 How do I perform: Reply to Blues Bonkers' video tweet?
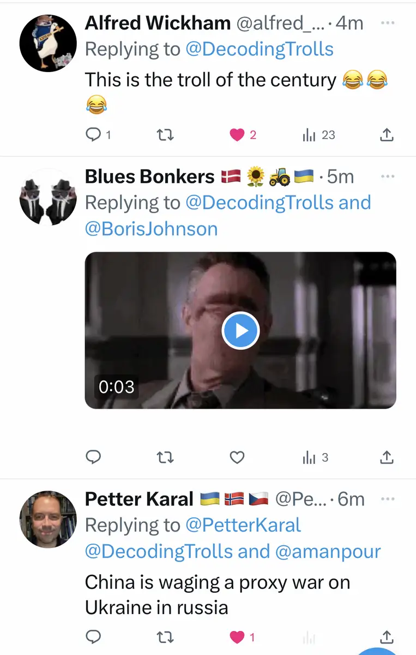94,457
